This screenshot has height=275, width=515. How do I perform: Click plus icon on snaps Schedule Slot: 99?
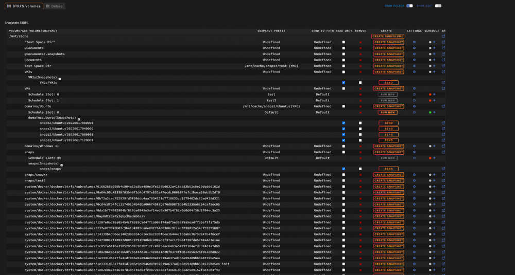434,158
